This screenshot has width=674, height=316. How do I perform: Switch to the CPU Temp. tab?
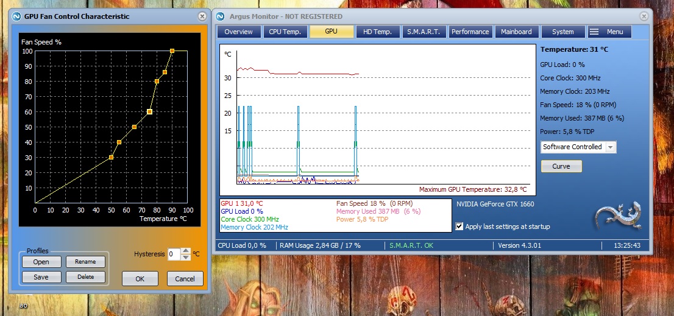(285, 32)
